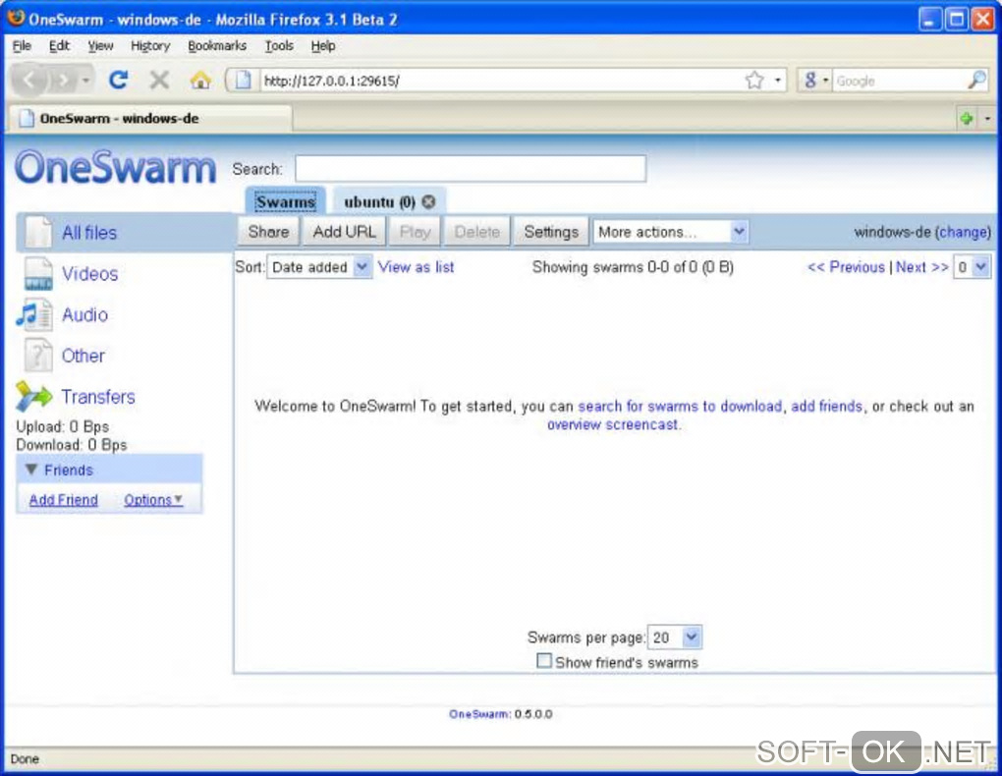This screenshot has width=1002, height=776.
Task: Click the page identity icon in address bar
Action: tap(243, 81)
